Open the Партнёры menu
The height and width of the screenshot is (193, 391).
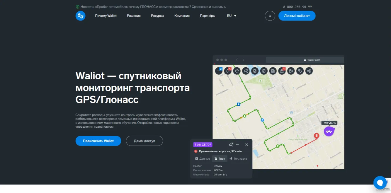208,16
